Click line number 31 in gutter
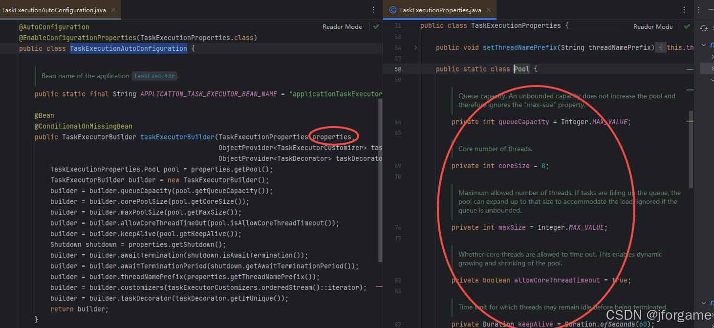Viewport: 714px width, 328px height. click(x=398, y=26)
